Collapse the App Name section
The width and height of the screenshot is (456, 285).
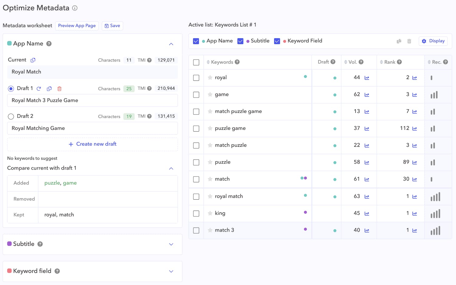point(171,44)
